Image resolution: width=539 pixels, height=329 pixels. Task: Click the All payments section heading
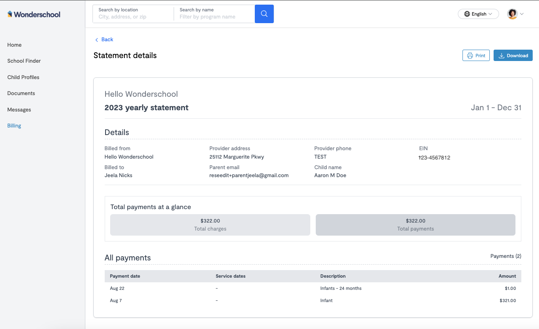tap(128, 258)
